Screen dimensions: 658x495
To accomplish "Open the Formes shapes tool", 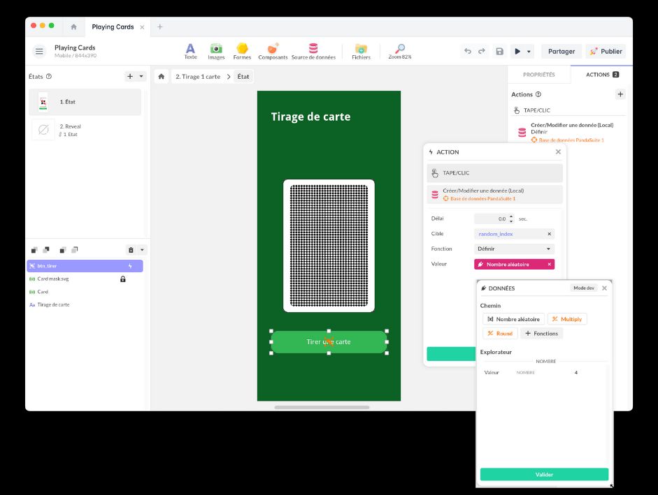I will coord(242,50).
